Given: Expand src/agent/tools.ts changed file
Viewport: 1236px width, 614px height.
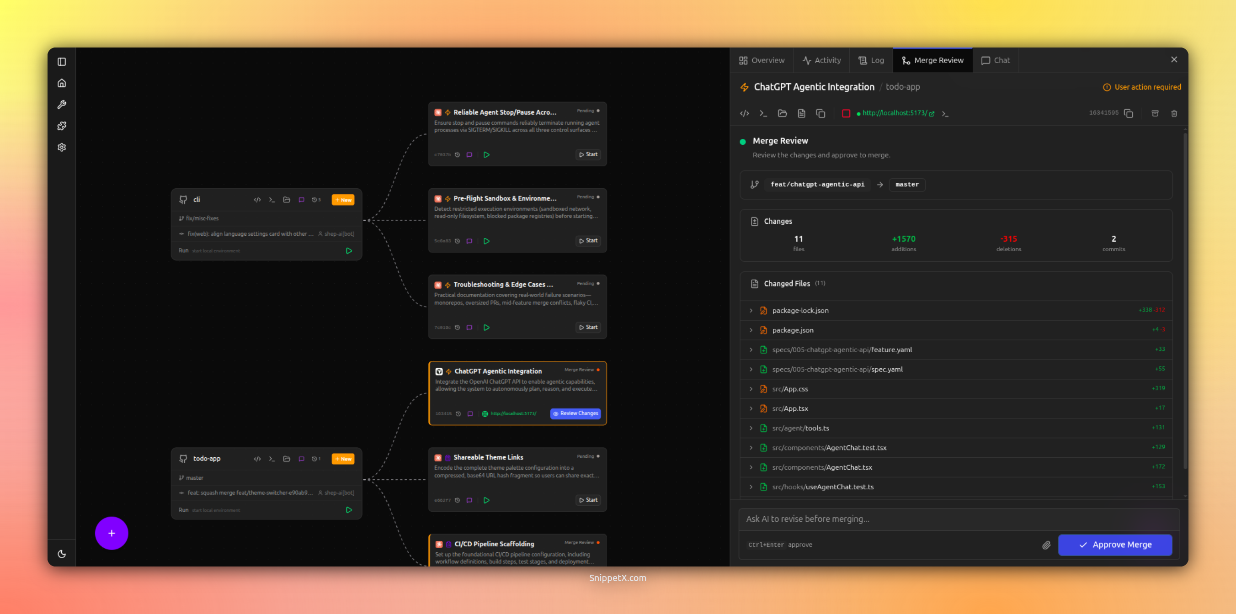Looking at the screenshot, I should click(751, 428).
